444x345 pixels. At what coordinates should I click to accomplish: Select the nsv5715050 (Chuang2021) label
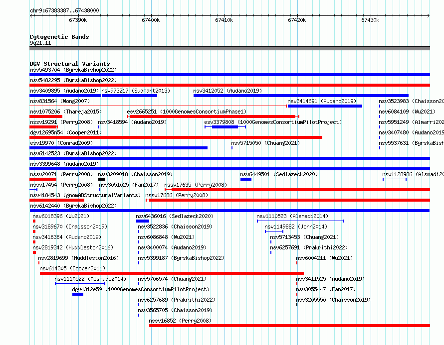(x=265, y=143)
